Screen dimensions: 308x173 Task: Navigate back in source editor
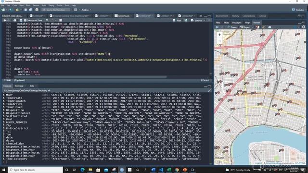(x=5, y=20)
